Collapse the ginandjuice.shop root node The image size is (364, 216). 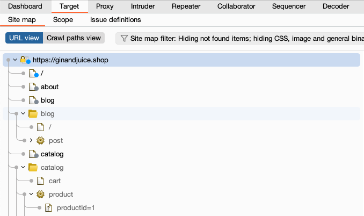[15, 60]
